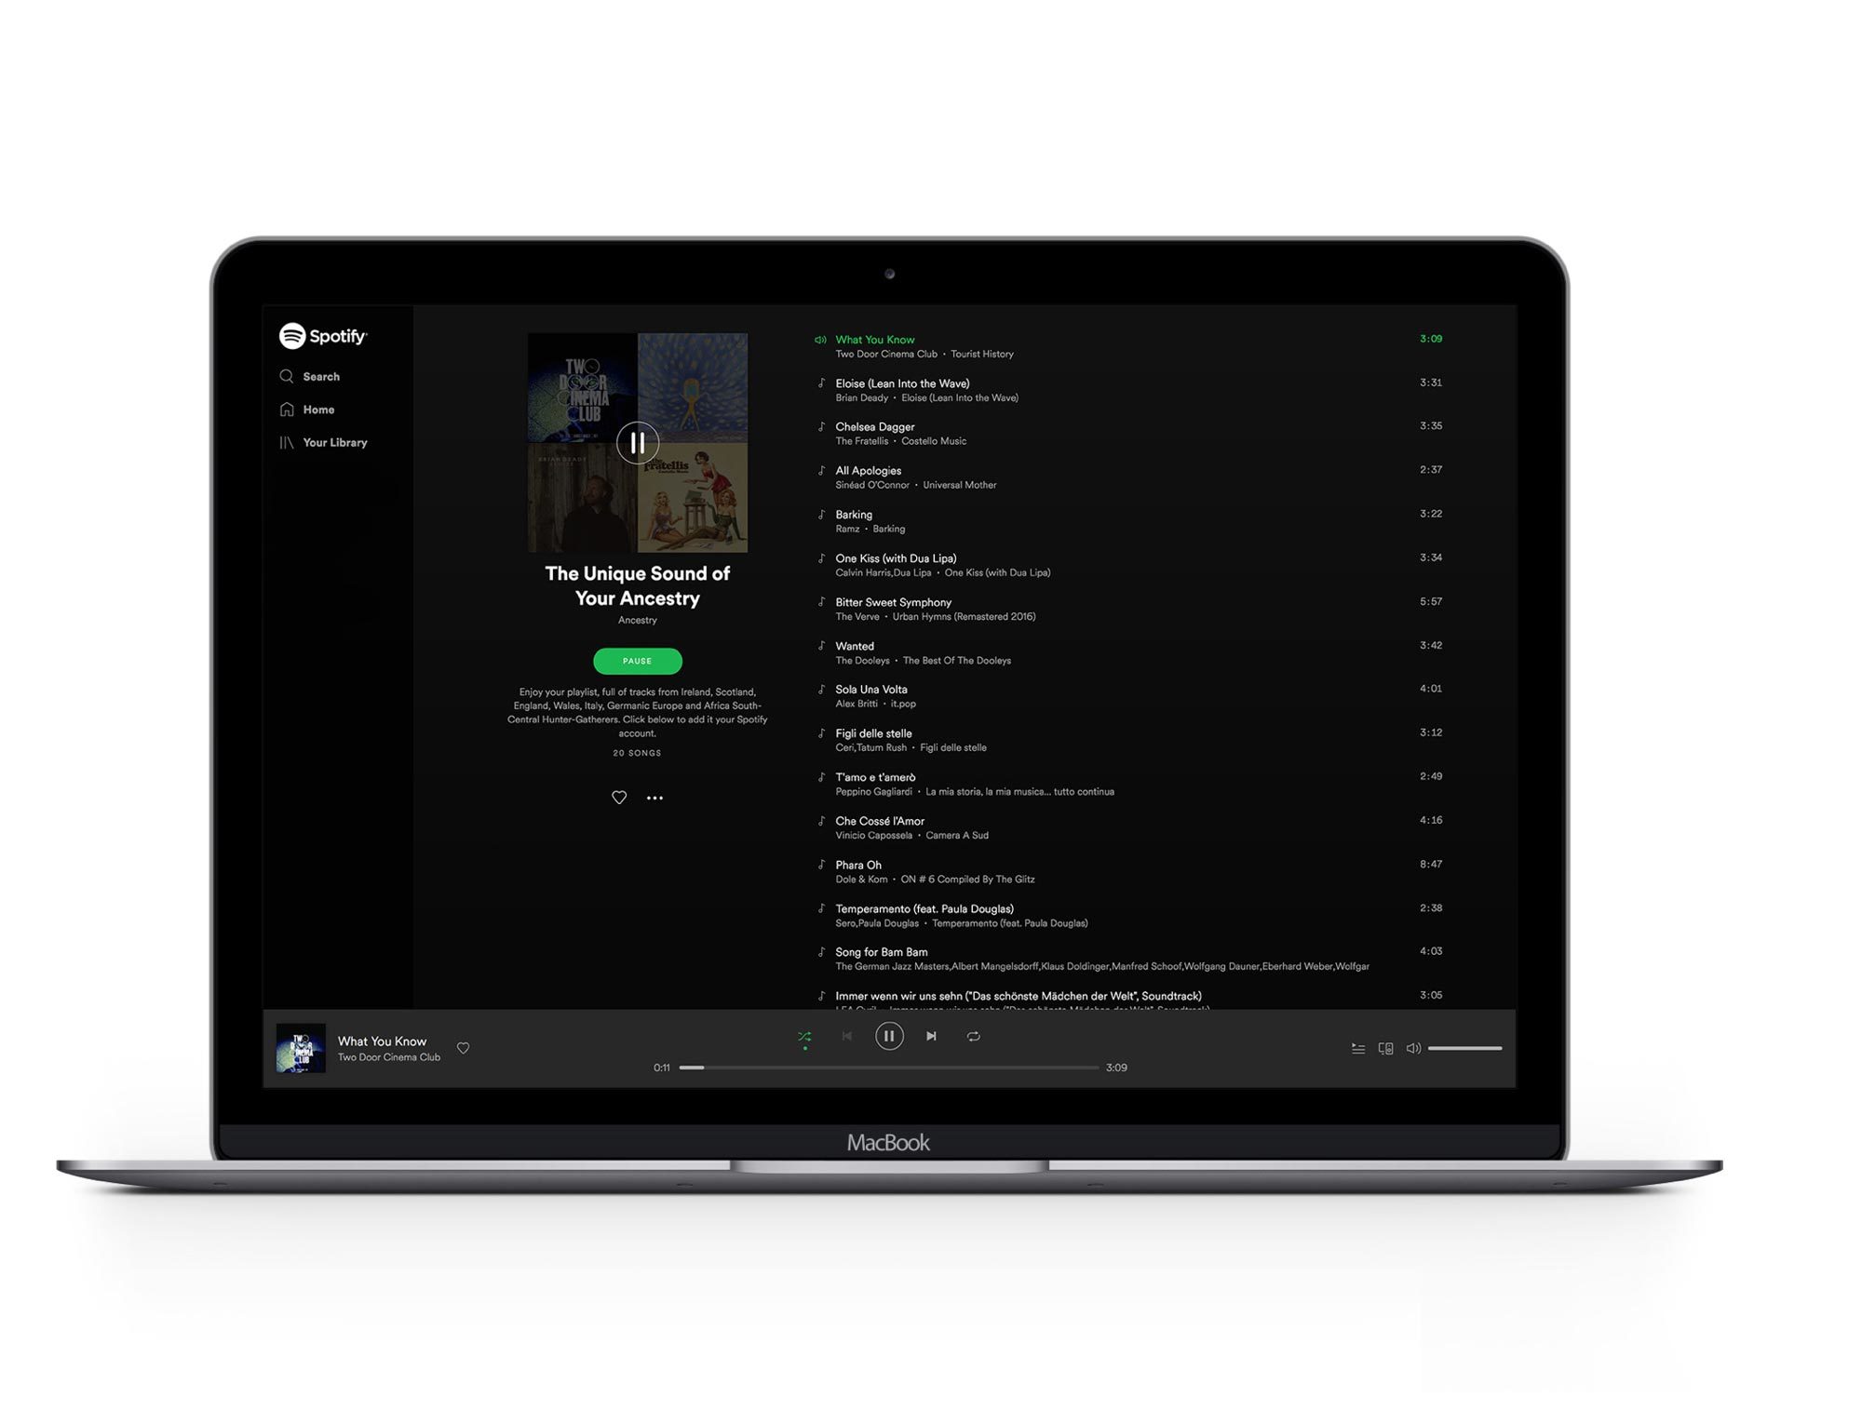Open the connect to a device menu
The image size is (1862, 1410).
coord(1385,1049)
